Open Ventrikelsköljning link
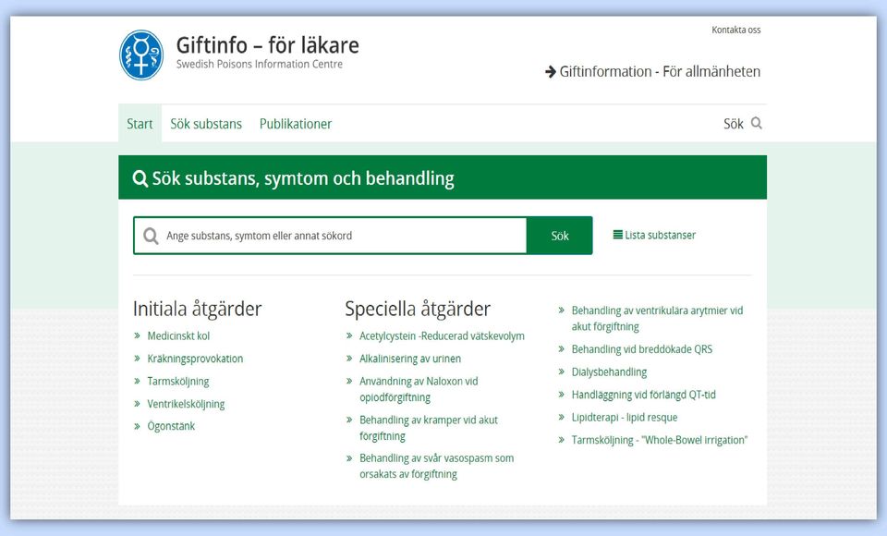887x536 pixels. click(x=186, y=404)
